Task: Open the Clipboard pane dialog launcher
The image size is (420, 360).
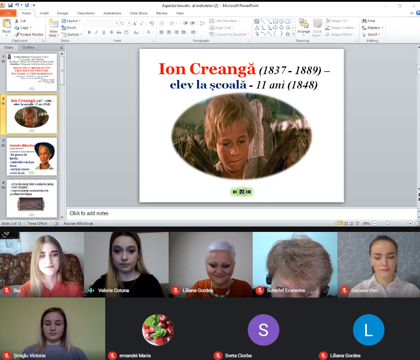Action: [x=43, y=41]
